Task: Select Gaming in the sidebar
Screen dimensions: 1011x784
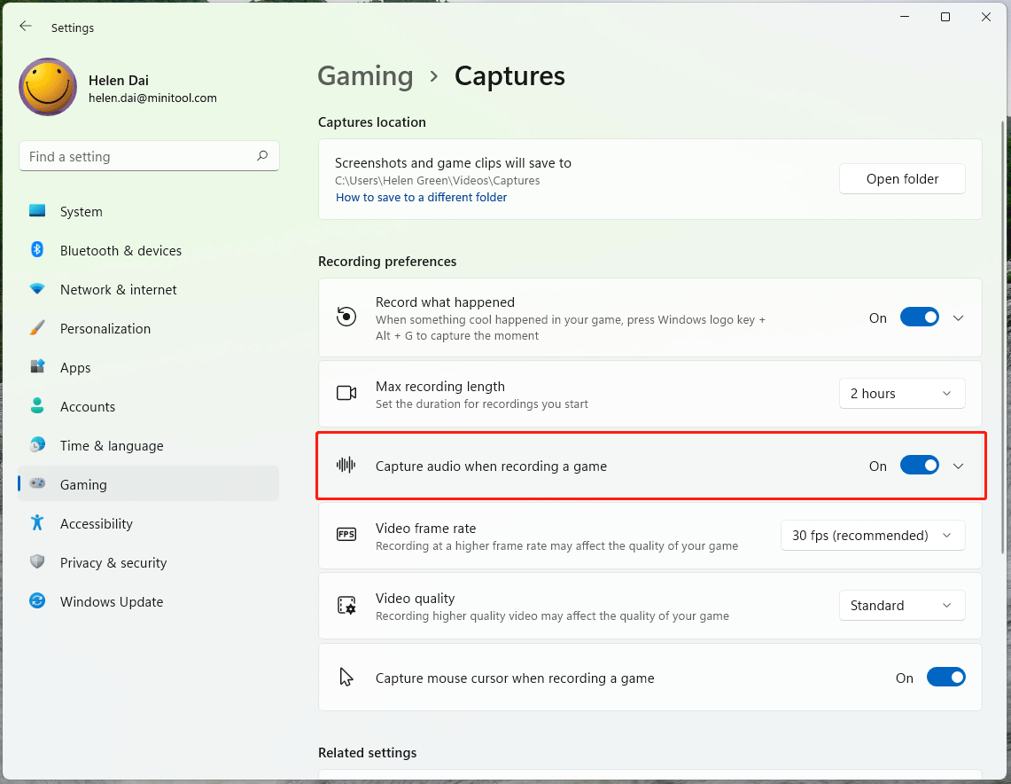Action: click(82, 484)
